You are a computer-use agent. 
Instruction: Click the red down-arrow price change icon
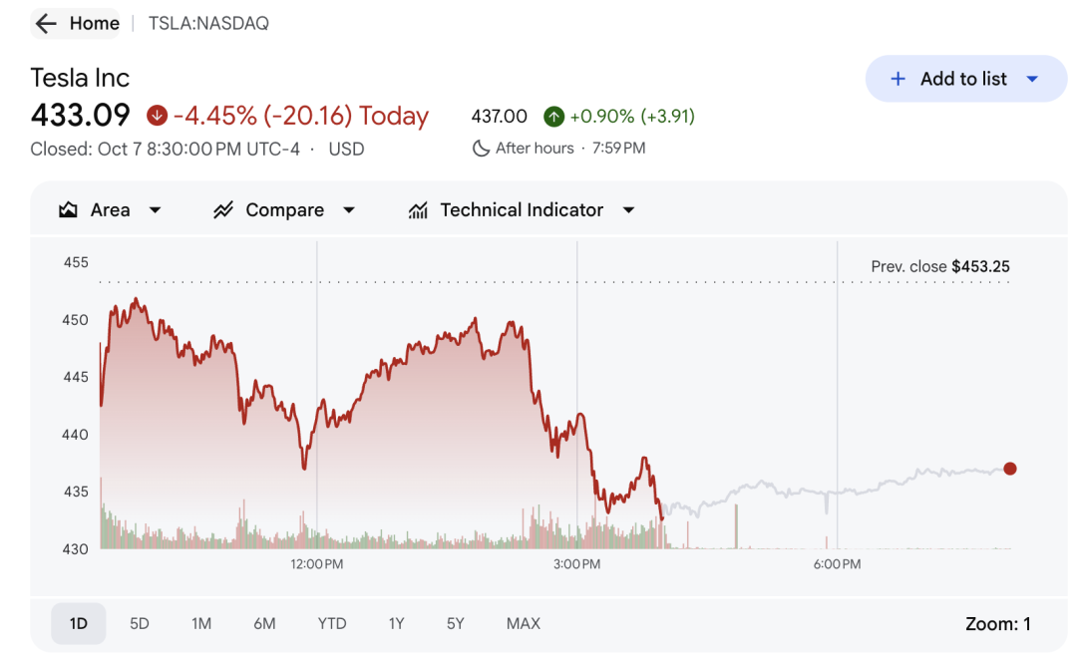(x=157, y=116)
